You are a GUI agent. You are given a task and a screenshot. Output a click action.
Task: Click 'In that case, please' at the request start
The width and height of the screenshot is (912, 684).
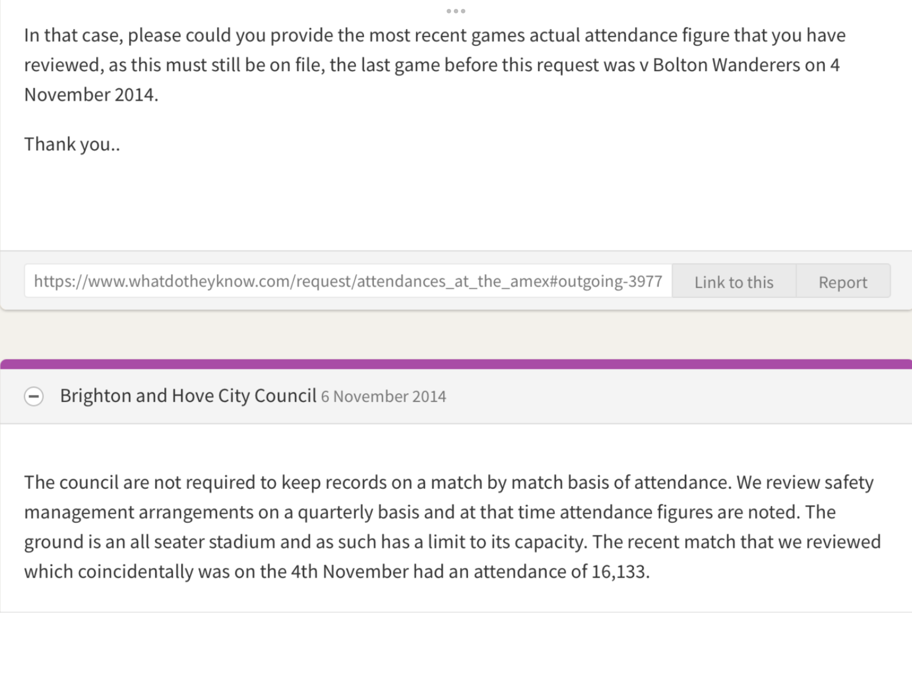coord(102,35)
